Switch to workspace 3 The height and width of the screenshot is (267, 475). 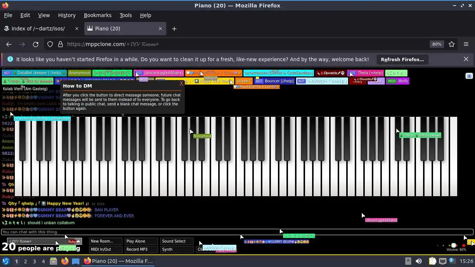pyautogui.click(x=34, y=261)
